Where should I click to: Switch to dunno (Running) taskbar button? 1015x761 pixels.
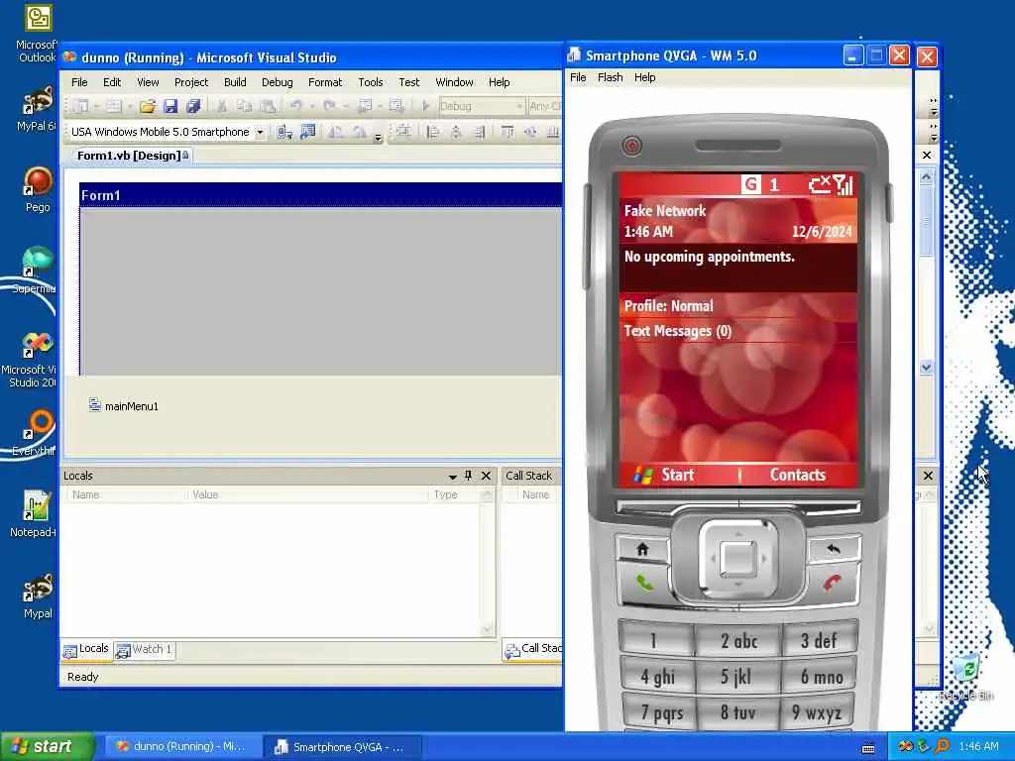pyautogui.click(x=182, y=746)
